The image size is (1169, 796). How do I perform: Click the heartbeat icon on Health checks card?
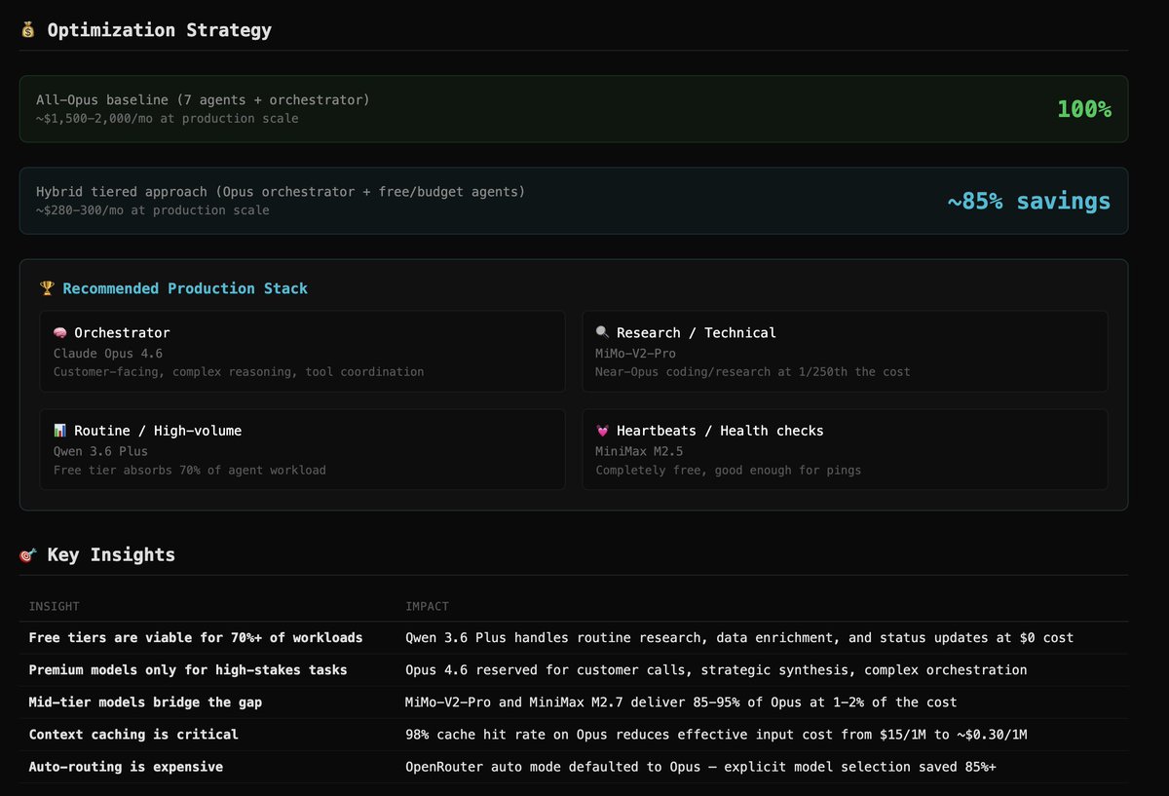pyautogui.click(x=603, y=431)
